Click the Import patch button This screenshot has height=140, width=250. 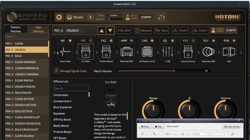click(180, 30)
